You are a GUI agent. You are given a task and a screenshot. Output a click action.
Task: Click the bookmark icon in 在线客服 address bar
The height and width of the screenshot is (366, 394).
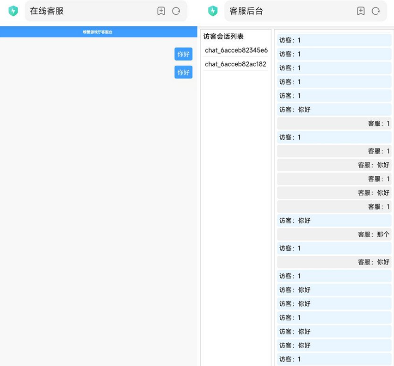tap(161, 11)
